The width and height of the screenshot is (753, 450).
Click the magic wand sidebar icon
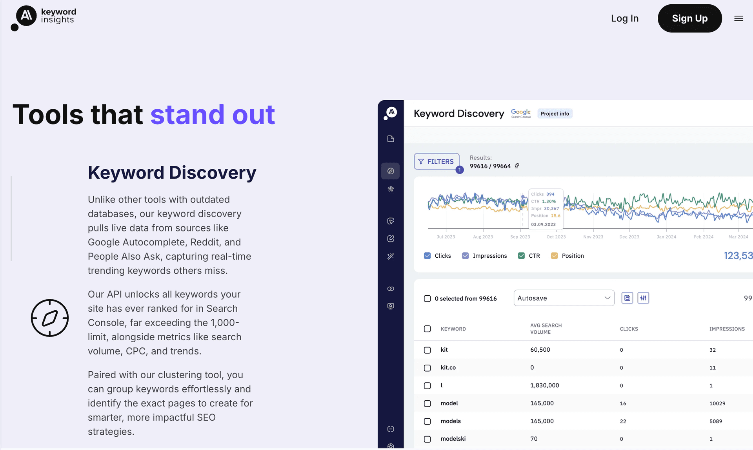point(391,256)
